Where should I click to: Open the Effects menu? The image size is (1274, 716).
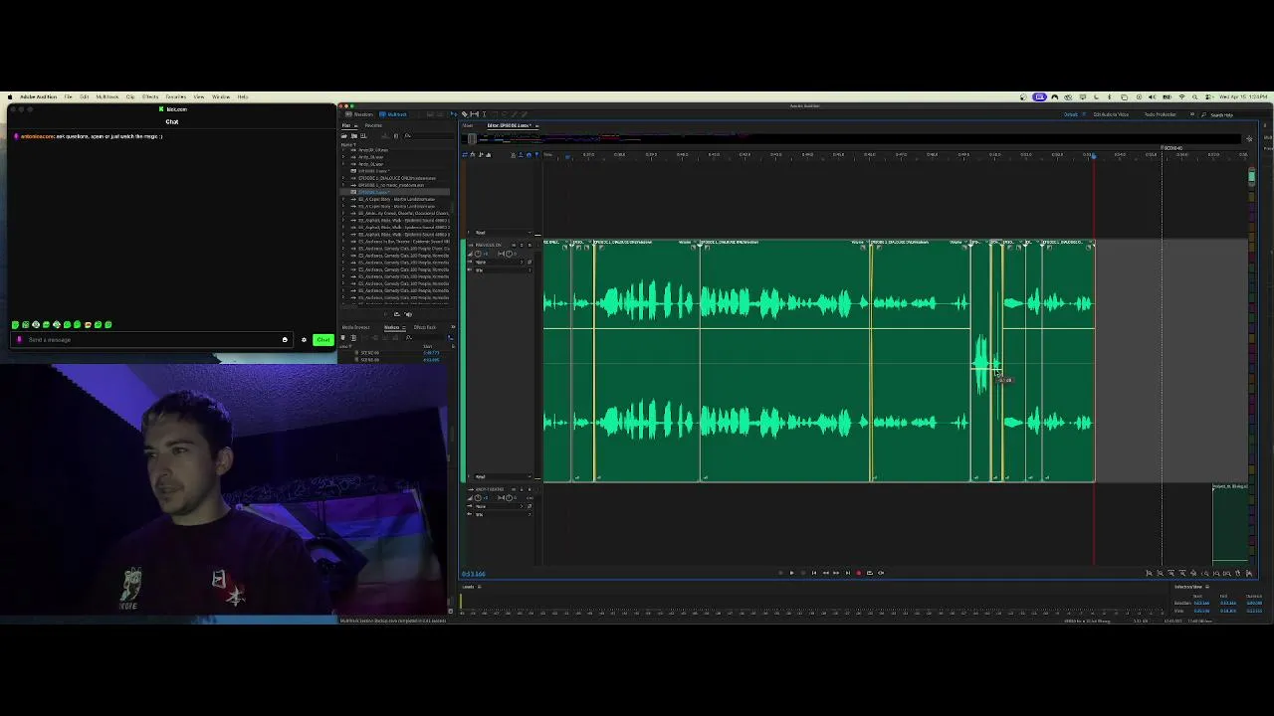[x=150, y=96]
